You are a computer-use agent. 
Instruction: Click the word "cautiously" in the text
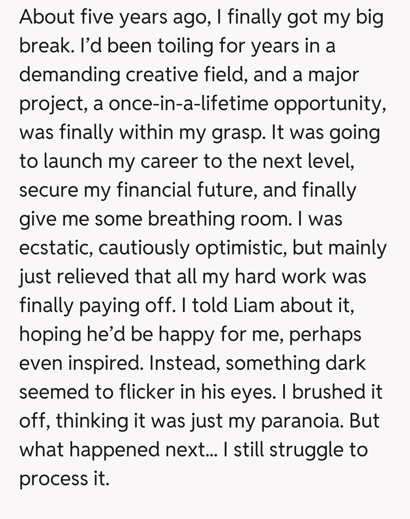(144, 248)
